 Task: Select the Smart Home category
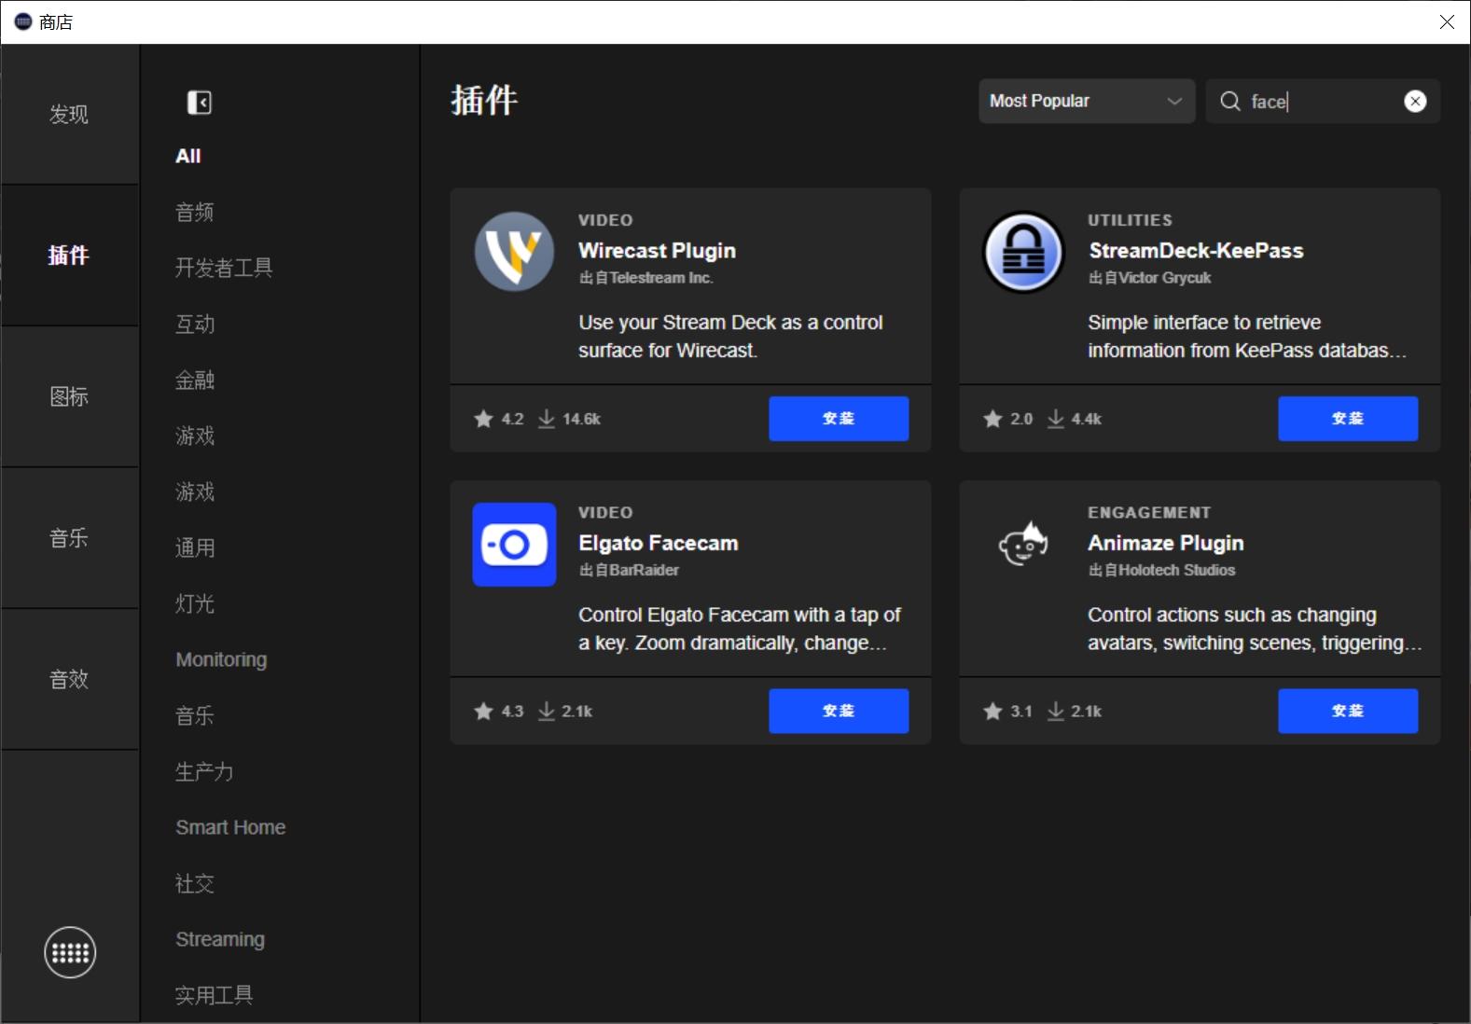tap(230, 827)
